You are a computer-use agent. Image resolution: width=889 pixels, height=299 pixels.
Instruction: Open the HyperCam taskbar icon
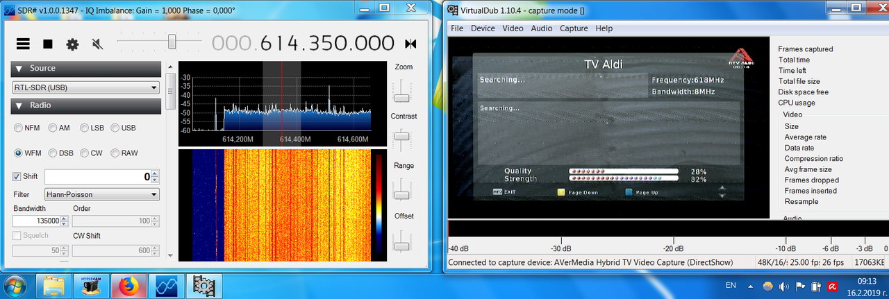91,285
